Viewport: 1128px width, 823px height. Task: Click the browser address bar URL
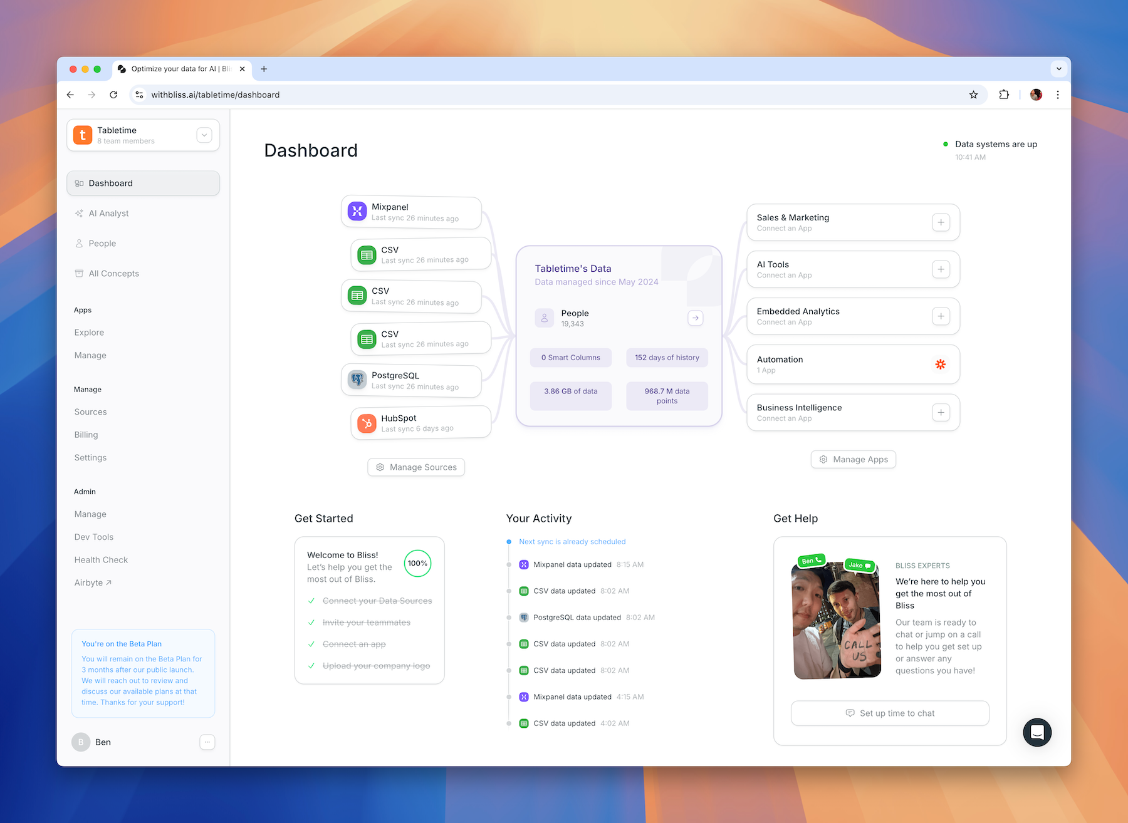216,95
